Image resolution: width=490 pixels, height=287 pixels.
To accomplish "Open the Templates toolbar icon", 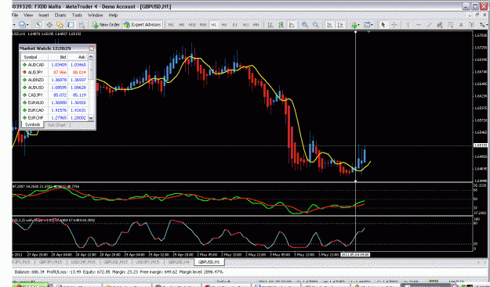I will click(367, 24).
